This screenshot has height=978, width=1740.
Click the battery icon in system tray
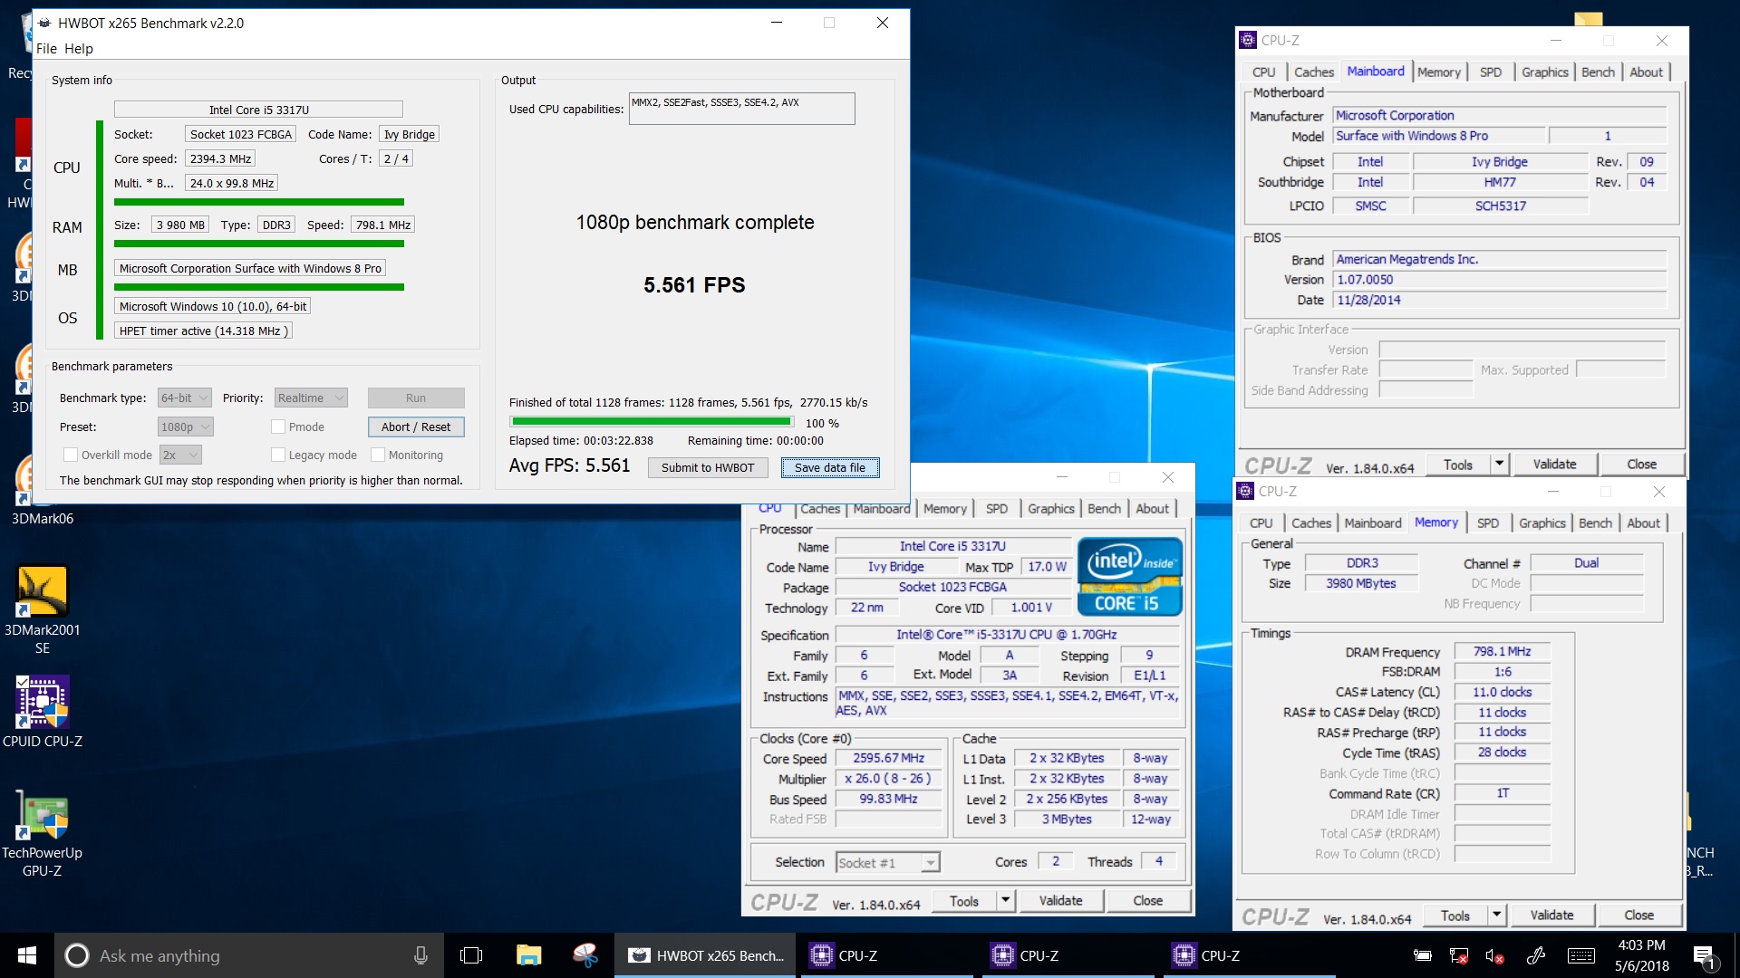tap(1423, 955)
